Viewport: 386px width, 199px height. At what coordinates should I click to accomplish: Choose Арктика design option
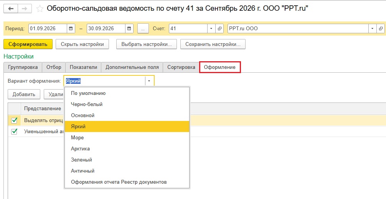pos(127,148)
